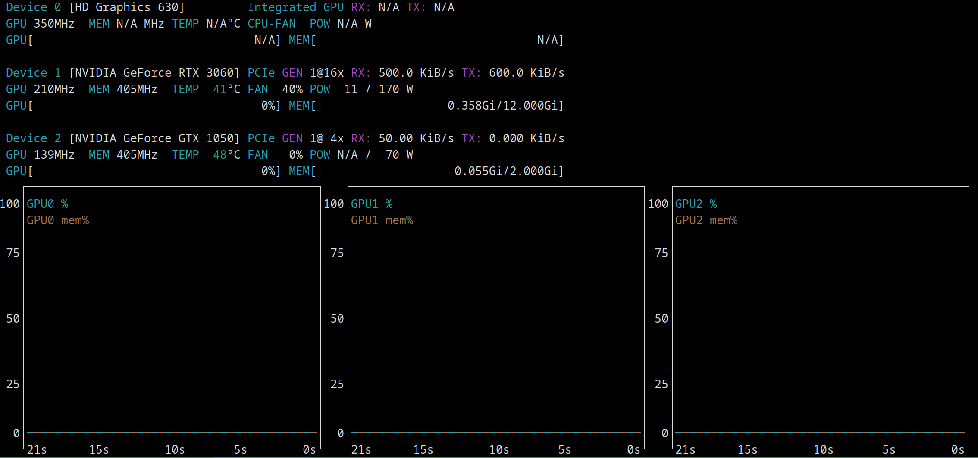Click Device 2 'GPU 139MHz' clock value
Screen dimensions: 978x458
coord(40,155)
